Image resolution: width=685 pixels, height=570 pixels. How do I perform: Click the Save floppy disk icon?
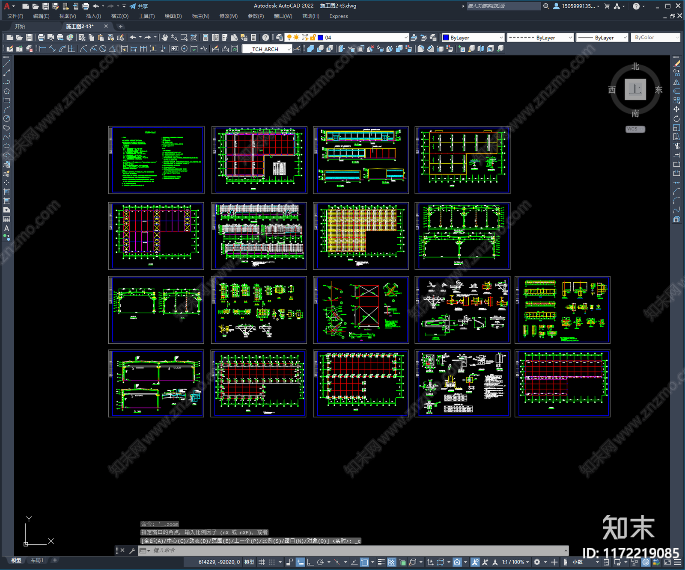point(29,38)
